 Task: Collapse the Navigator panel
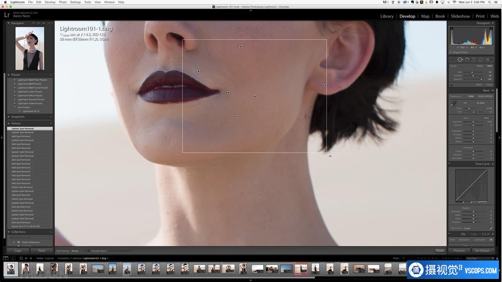pyautogui.click(x=9, y=23)
